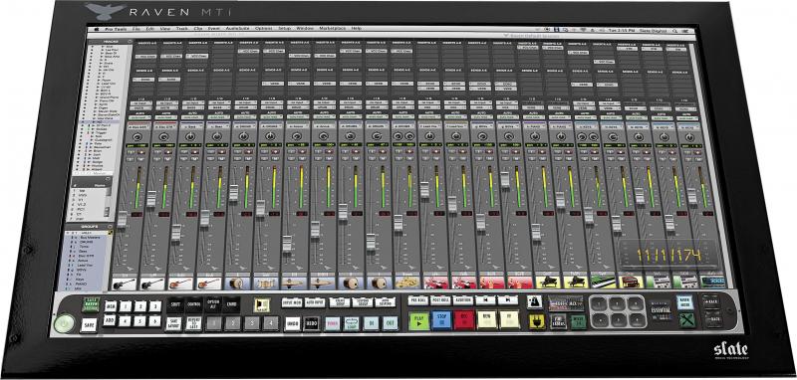
Task: Click the ADD button
Action: pos(110,320)
